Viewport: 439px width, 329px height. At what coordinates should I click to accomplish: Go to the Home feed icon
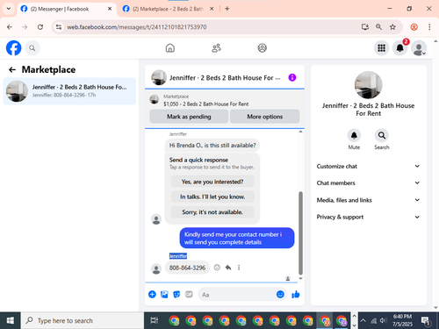tap(170, 48)
